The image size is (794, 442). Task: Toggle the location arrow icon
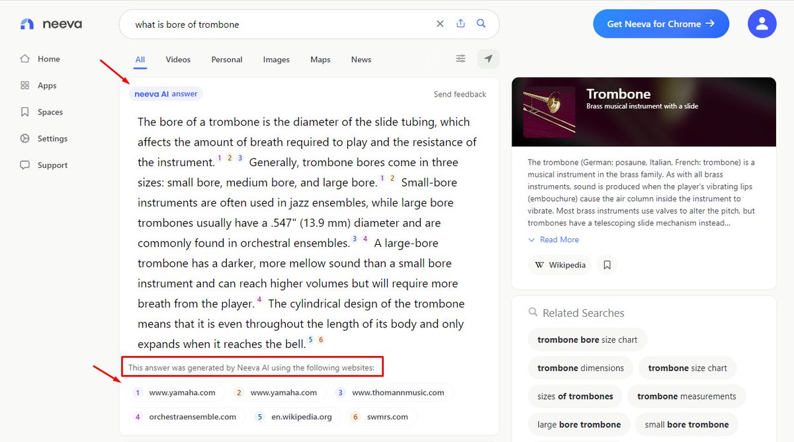[x=488, y=59]
